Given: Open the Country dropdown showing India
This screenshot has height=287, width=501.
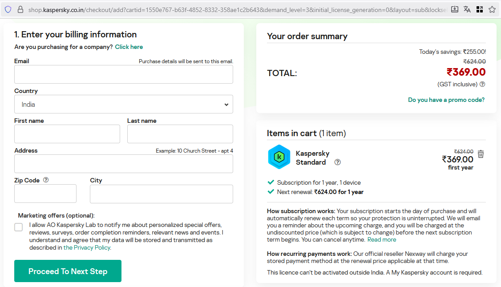Looking at the screenshot, I should [x=124, y=105].
